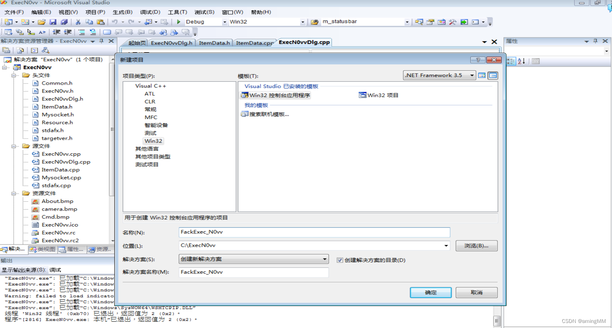Switch templates to large icons view
This screenshot has width=612, height=328.
tap(482, 75)
